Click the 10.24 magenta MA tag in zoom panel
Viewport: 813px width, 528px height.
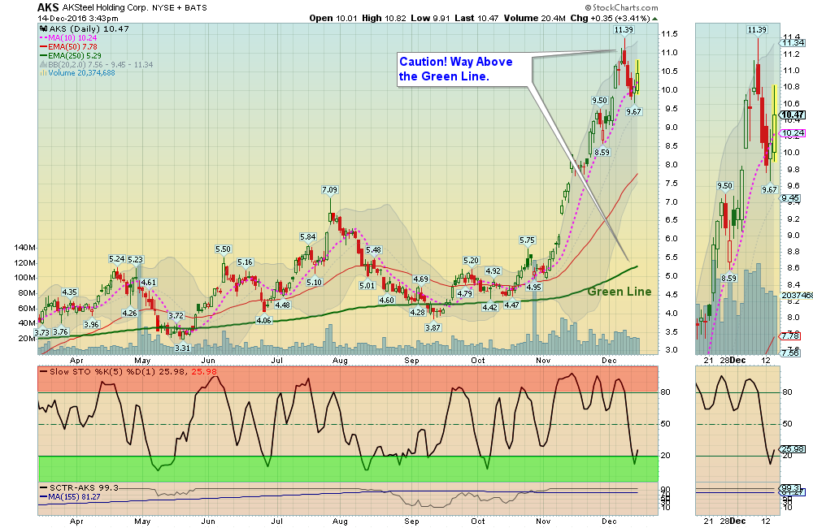pyautogui.click(x=793, y=133)
